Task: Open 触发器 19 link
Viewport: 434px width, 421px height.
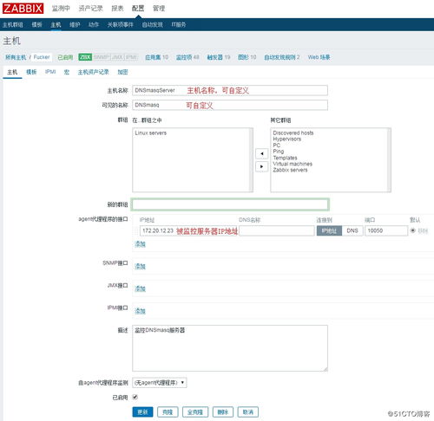Action: click(219, 57)
